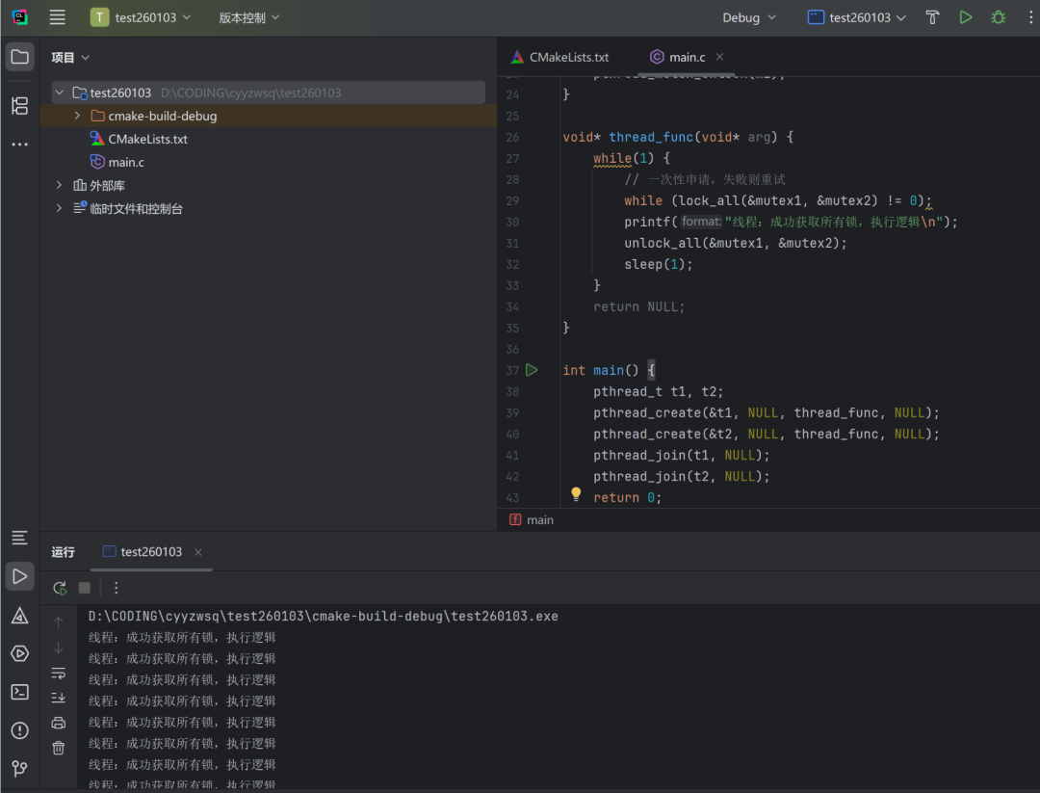Expand the 外部库 tree node
Image resolution: width=1040 pixels, height=793 pixels.
60,185
